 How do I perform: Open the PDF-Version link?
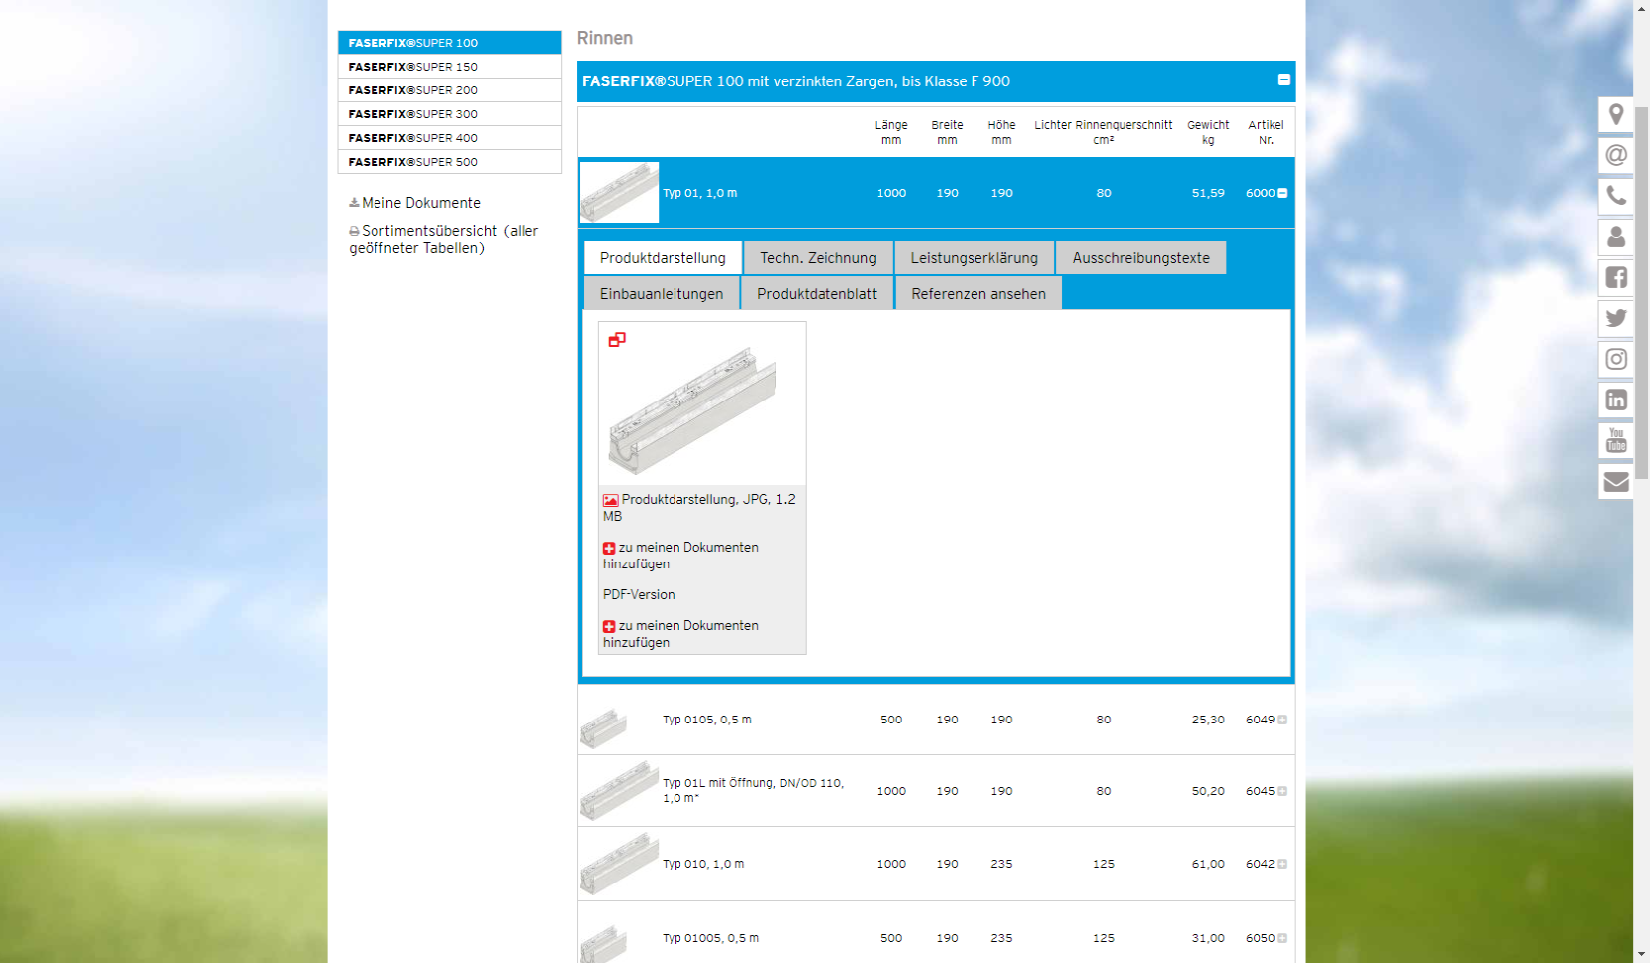[639, 594]
